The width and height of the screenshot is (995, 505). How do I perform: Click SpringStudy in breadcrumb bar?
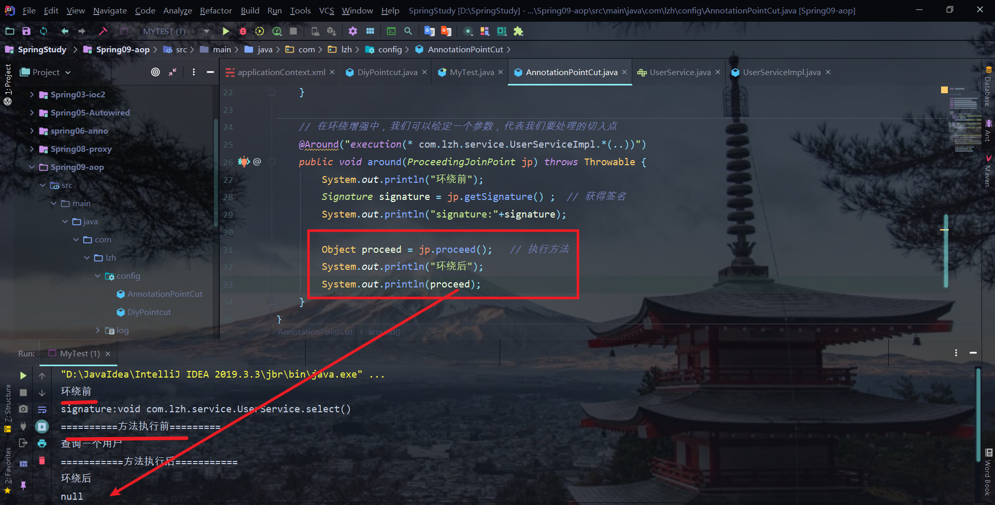click(x=42, y=49)
